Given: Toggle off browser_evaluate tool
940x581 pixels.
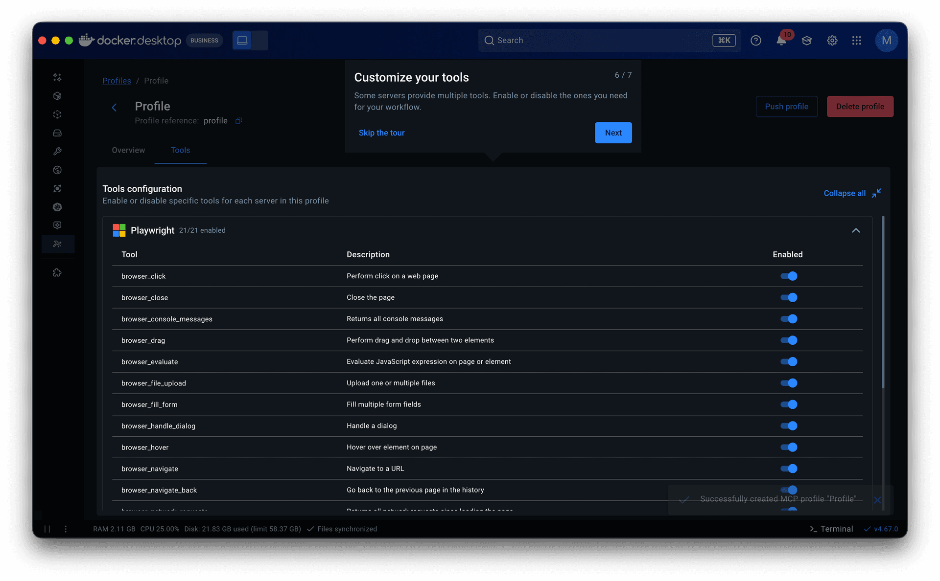Looking at the screenshot, I should click(789, 362).
